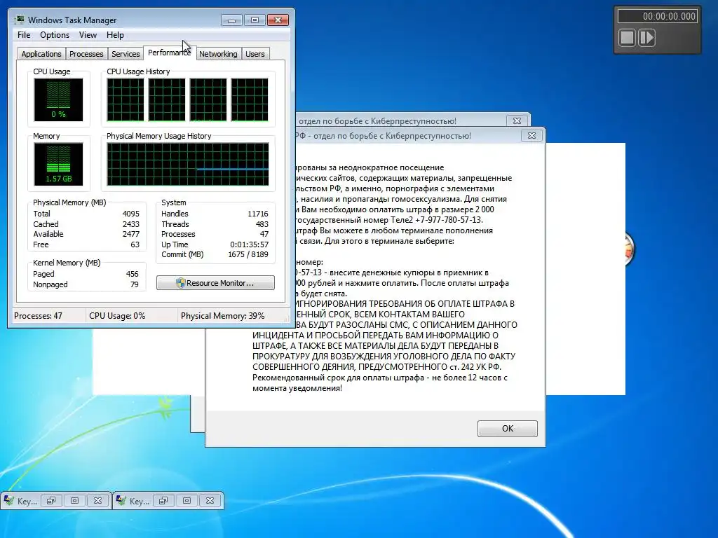Click the Cached memory value 2433
This screenshot has height=538, width=718.
130,224
